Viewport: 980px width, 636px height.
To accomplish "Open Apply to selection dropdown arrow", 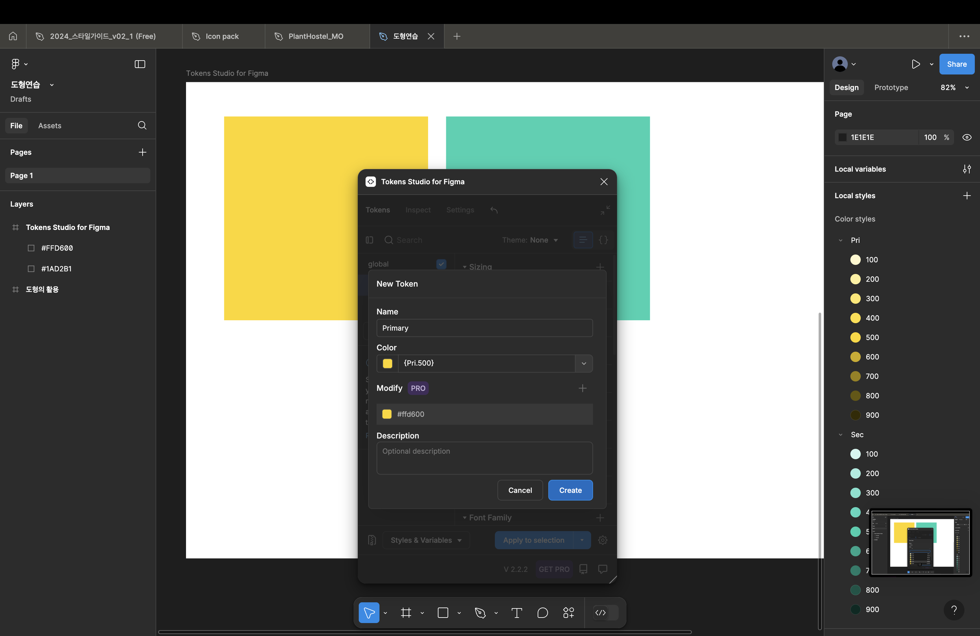I will pyautogui.click(x=582, y=540).
